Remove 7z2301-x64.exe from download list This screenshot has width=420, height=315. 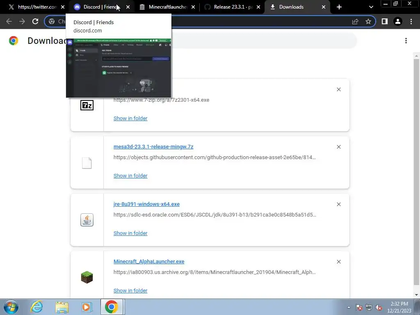pyautogui.click(x=339, y=89)
